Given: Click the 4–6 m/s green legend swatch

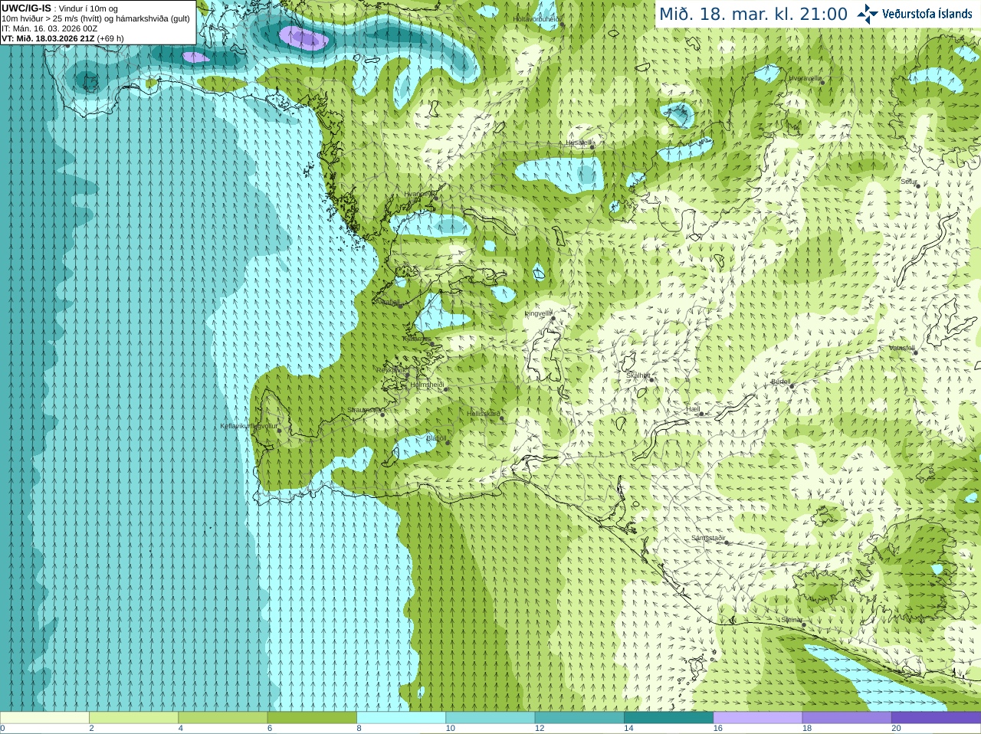Looking at the screenshot, I should click(223, 718).
